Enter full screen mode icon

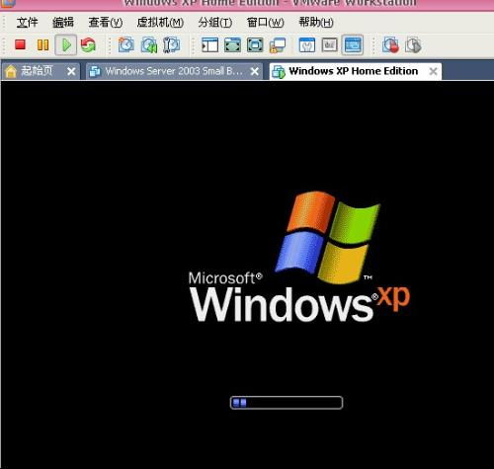pos(255,44)
